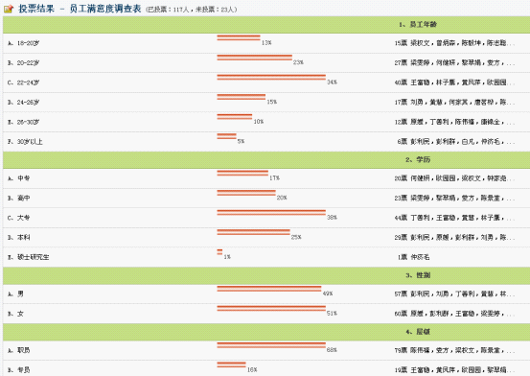Open the 19票 voter list in the last row

454,370
